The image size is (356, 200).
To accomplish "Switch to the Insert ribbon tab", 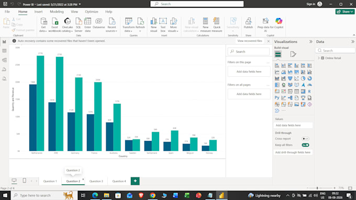I will pyautogui.click(x=38, y=11).
